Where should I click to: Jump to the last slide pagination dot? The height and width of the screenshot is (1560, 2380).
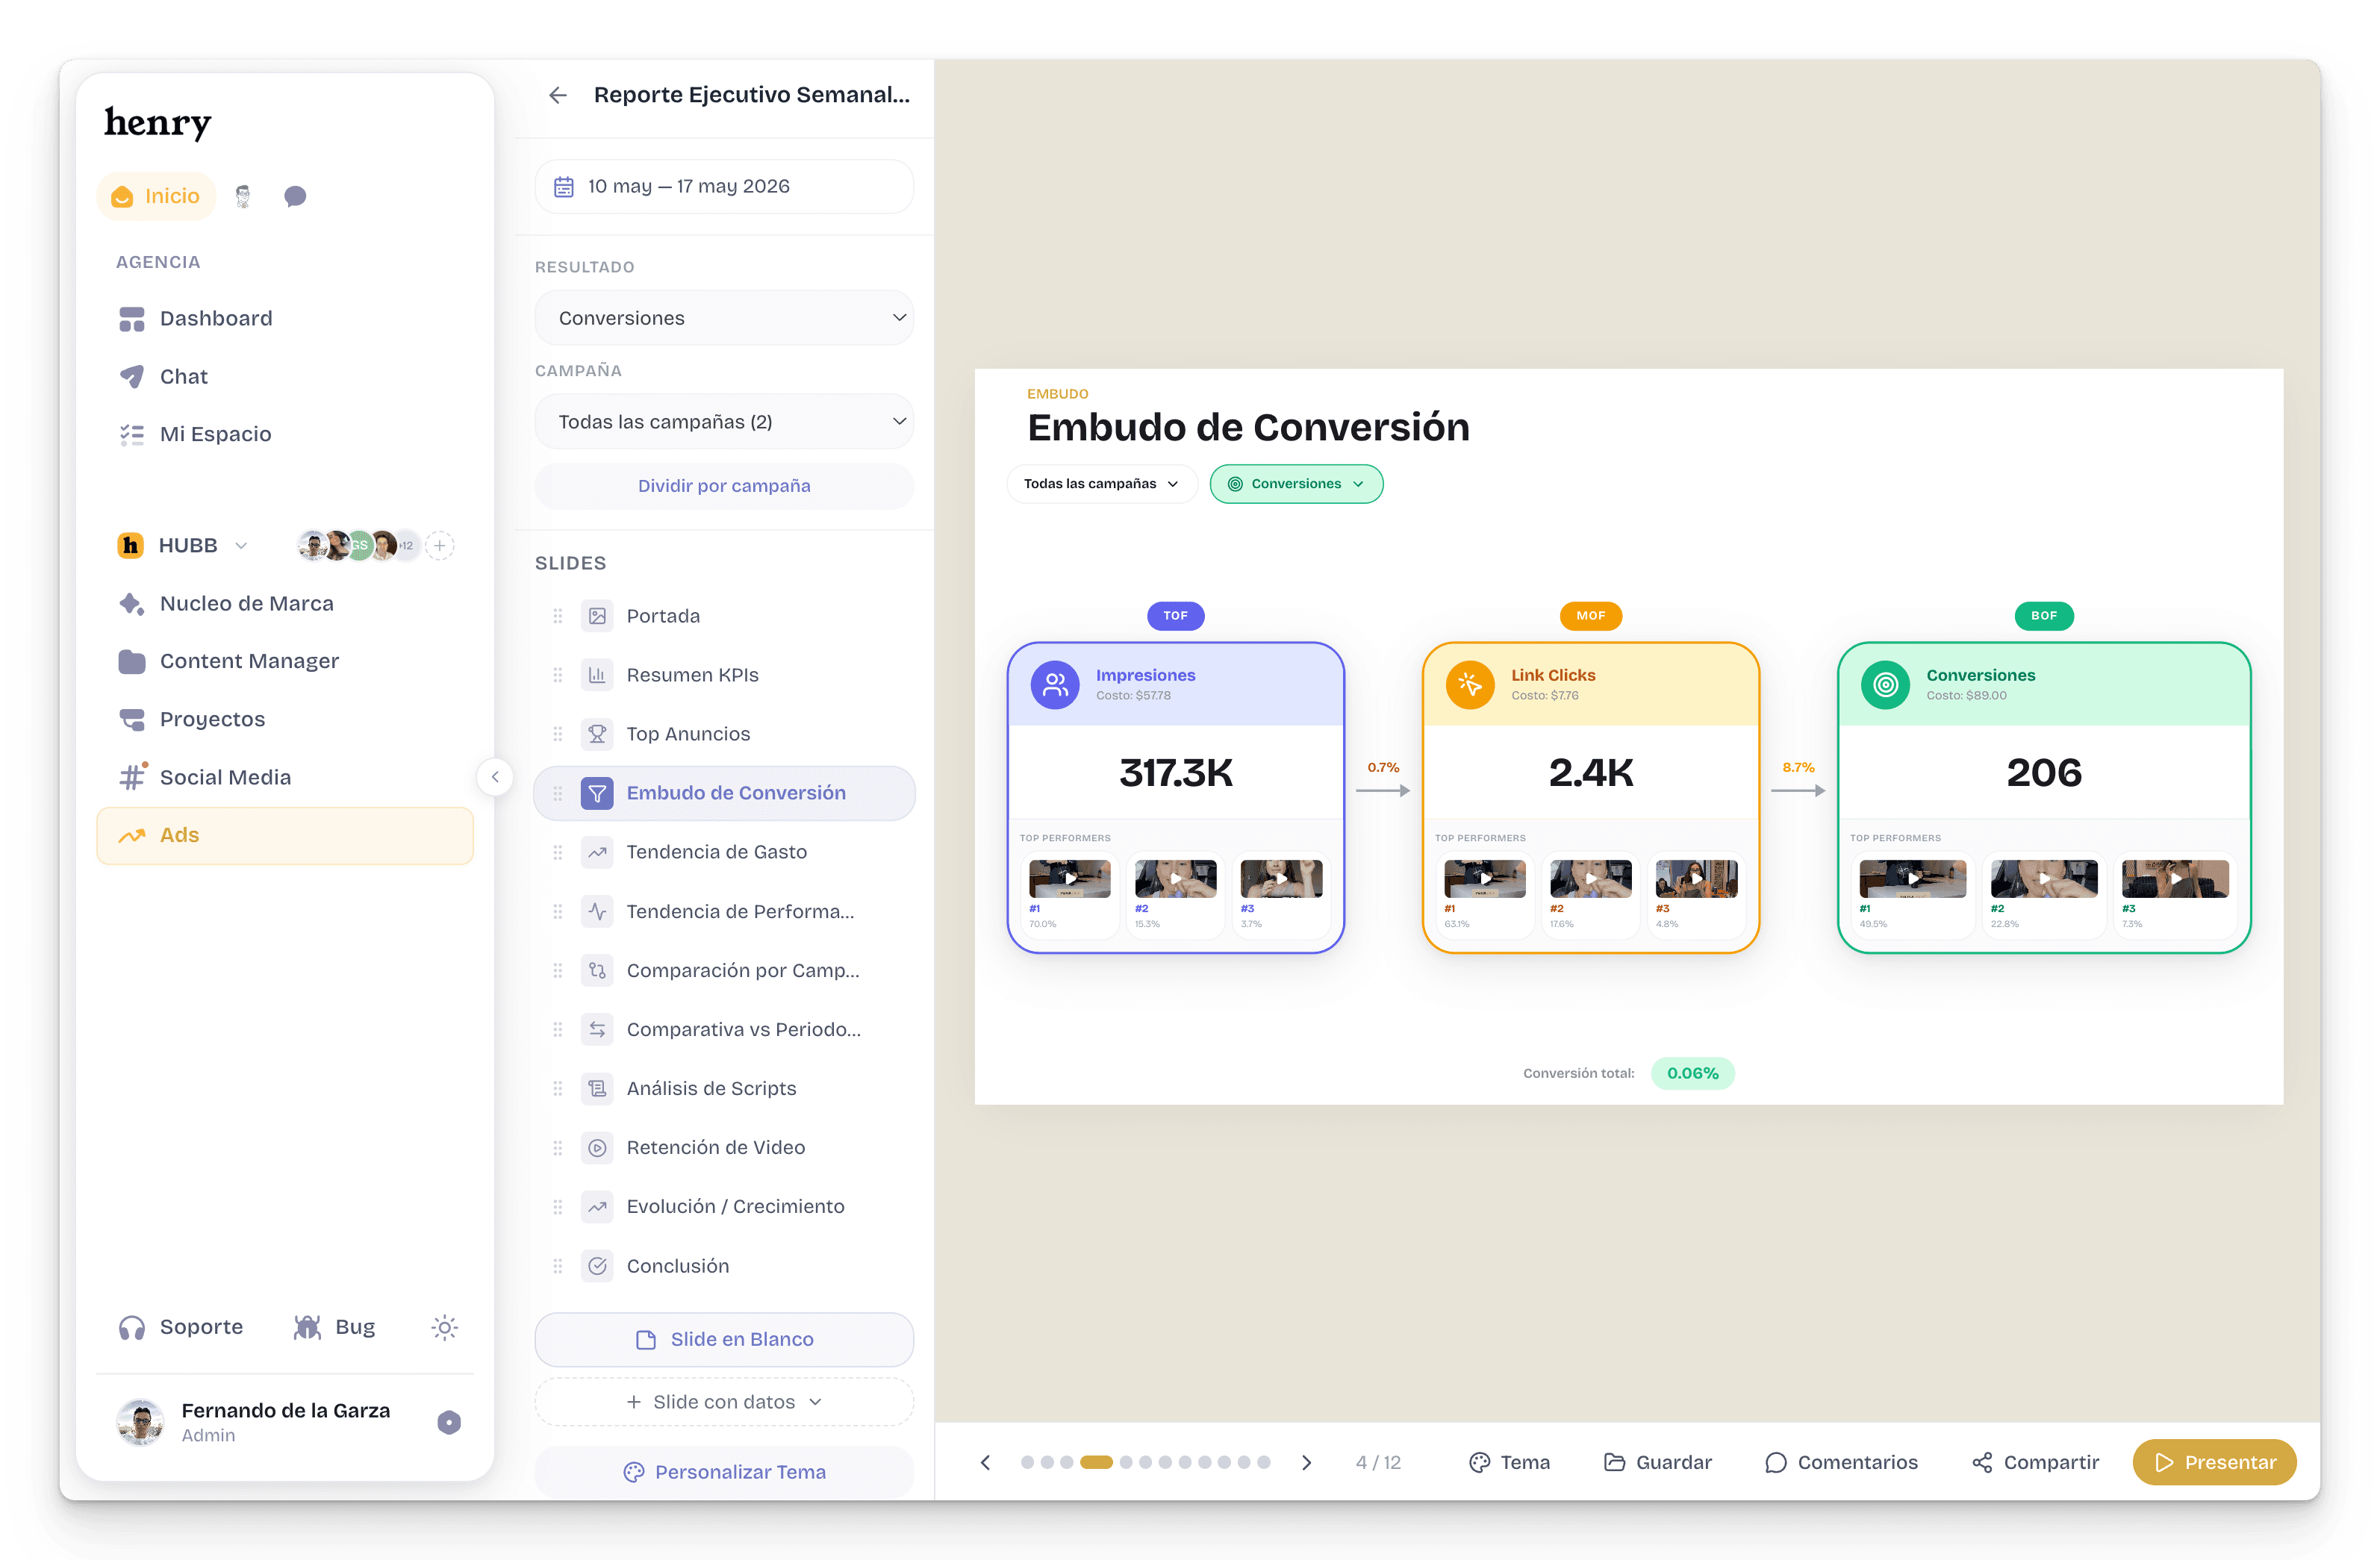click(x=1264, y=1462)
